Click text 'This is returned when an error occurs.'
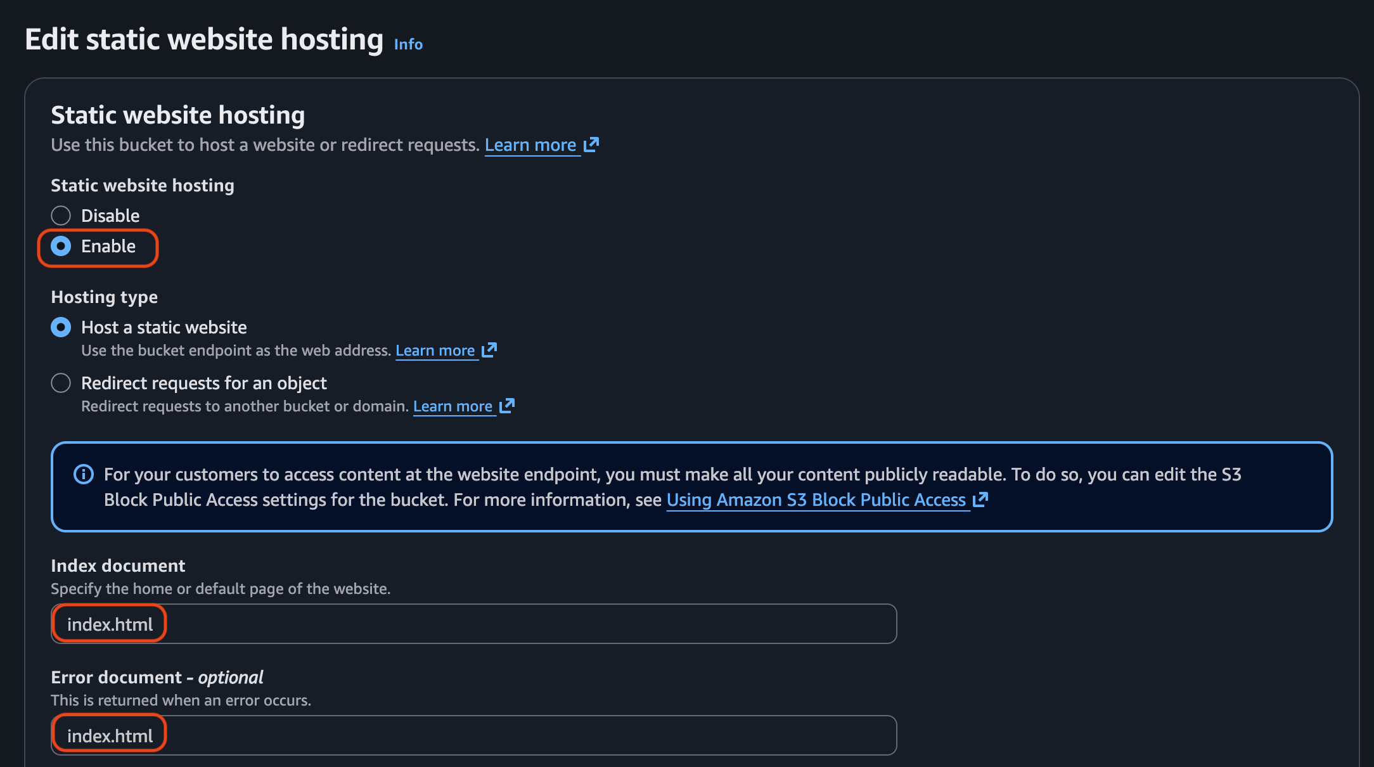 pyautogui.click(x=181, y=700)
